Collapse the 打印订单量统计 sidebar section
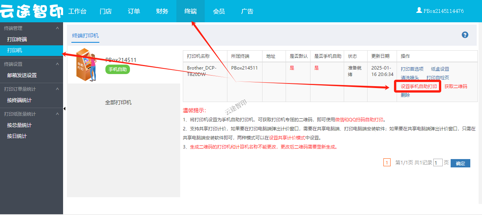The height and width of the screenshot is (215, 482). (57, 89)
